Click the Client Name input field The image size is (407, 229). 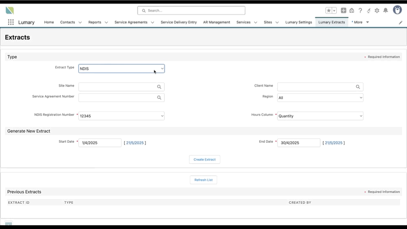click(320, 87)
